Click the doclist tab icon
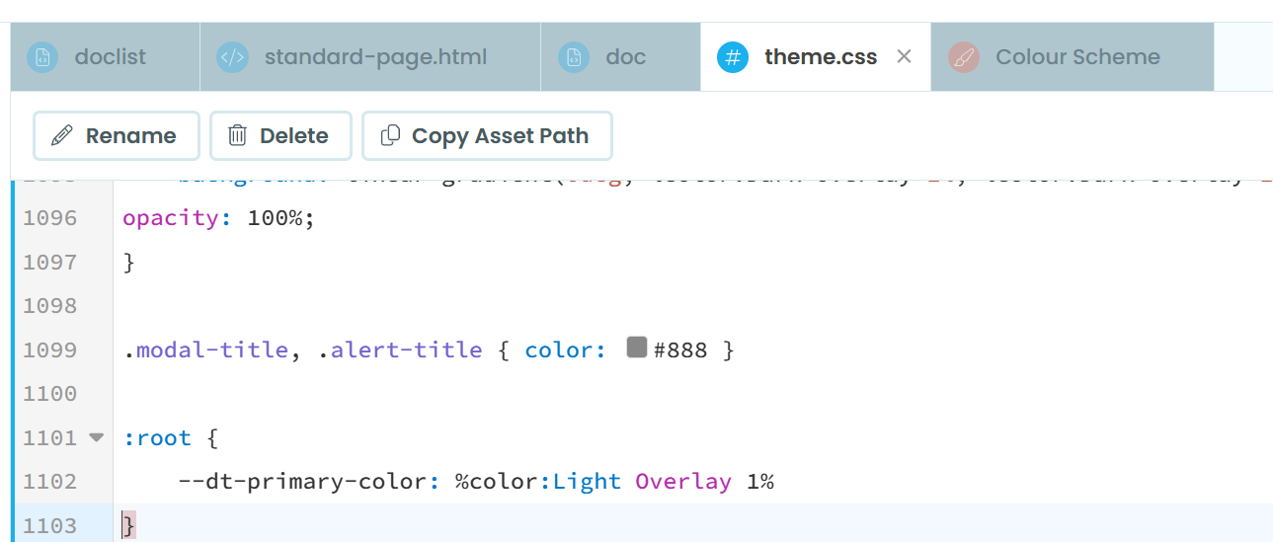1273x542 pixels. (x=42, y=57)
